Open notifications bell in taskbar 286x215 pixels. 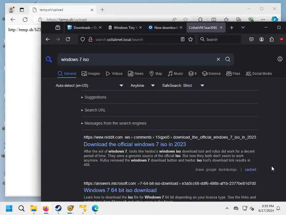[278, 208]
